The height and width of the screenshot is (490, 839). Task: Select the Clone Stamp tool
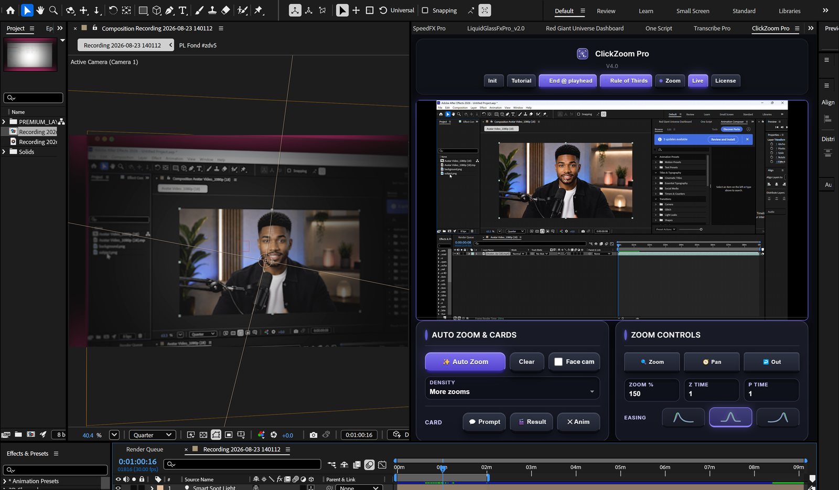click(212, 10)
